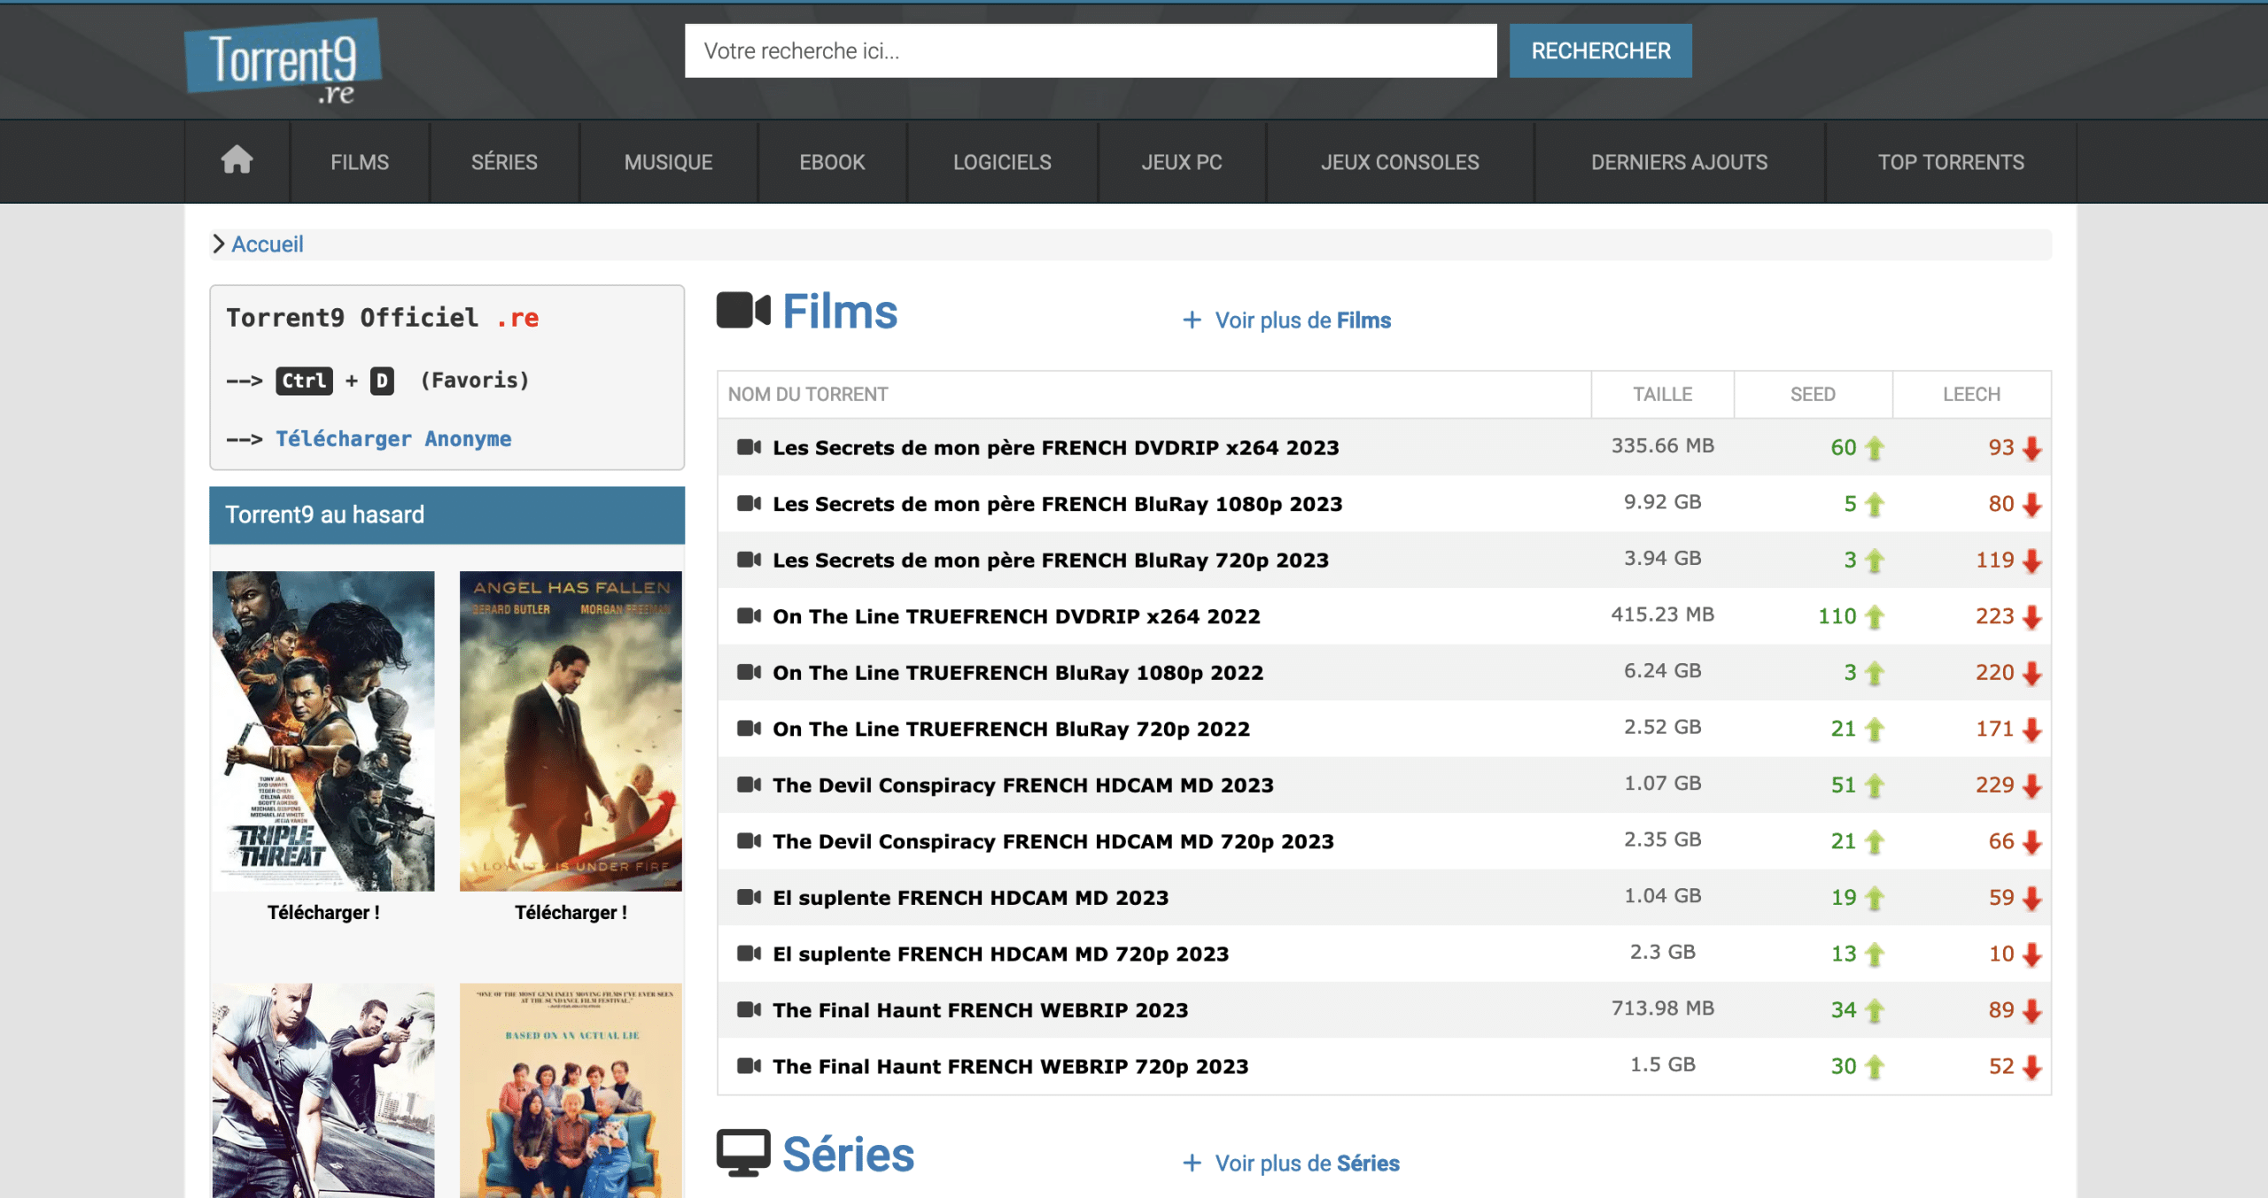Click the RECHERCHER button

pyautogui.click(x=1601, y=50)
